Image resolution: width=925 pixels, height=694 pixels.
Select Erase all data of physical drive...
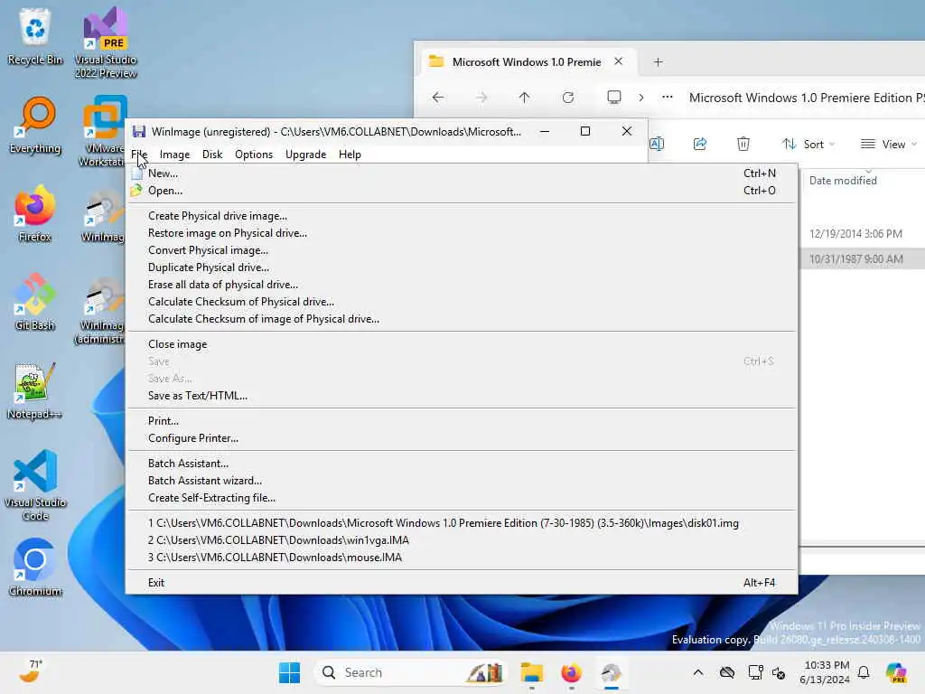[462, 285]
